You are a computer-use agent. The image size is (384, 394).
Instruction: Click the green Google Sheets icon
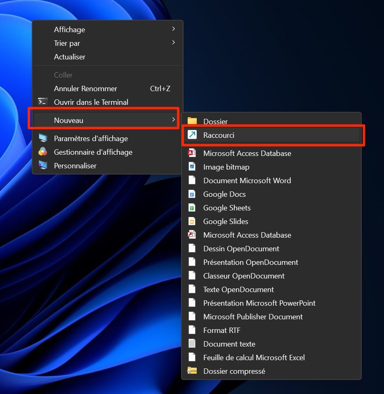[192, 208]
